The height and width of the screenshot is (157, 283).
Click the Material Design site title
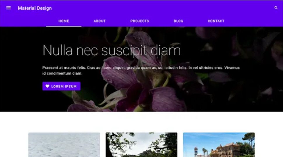pyautogui.click(x=35, y=8)
